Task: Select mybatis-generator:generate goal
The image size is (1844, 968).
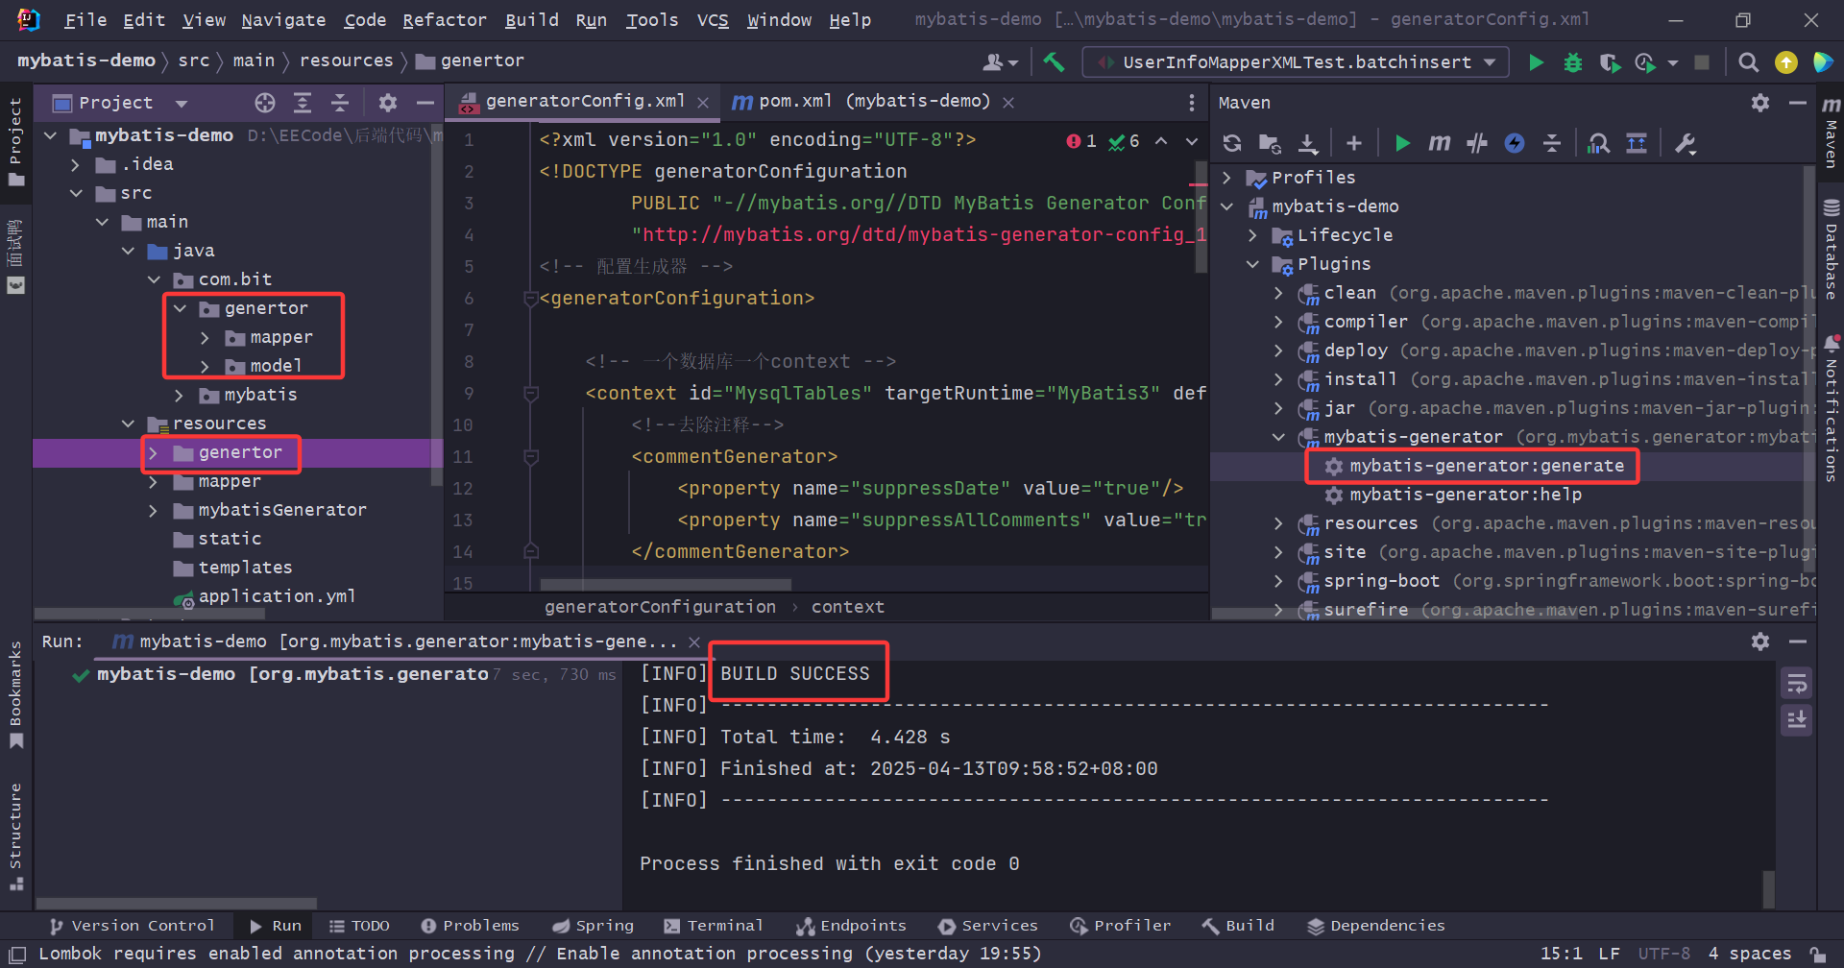Action: tap(1486, 467)
